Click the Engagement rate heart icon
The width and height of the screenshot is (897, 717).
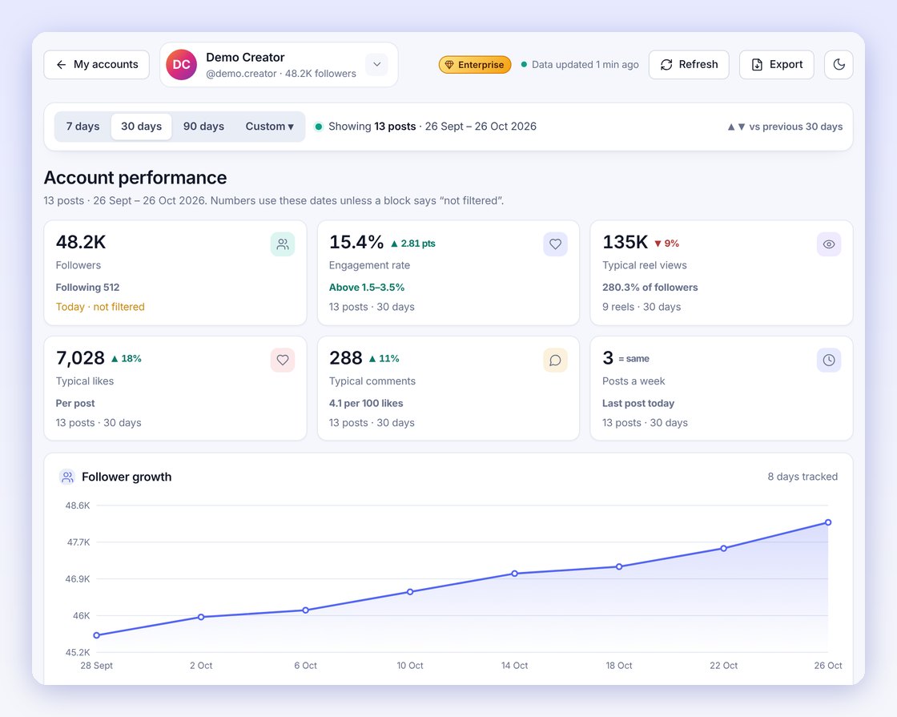pos(556,244)
